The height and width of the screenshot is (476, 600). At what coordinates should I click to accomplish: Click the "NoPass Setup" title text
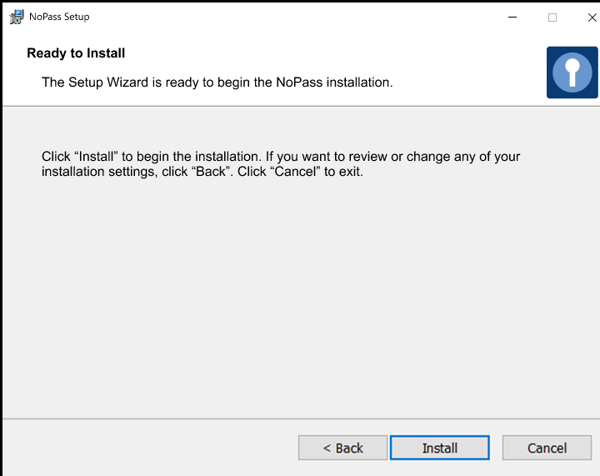point(59,17)
